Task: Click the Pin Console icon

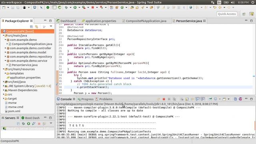Action: 210,99
